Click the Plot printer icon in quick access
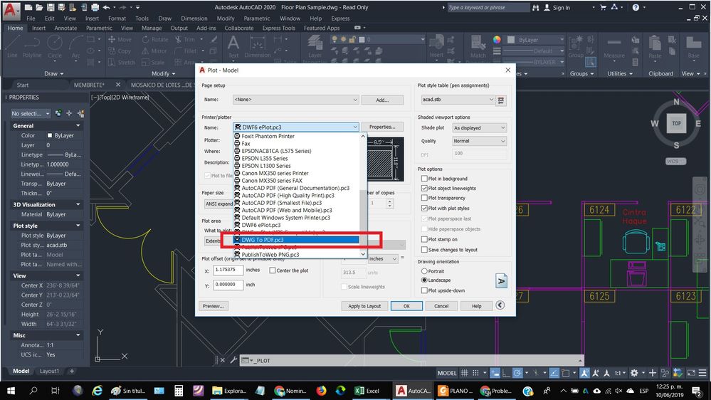Image resolution: width=711 pixels, height=400 pixels. (95, 7)
